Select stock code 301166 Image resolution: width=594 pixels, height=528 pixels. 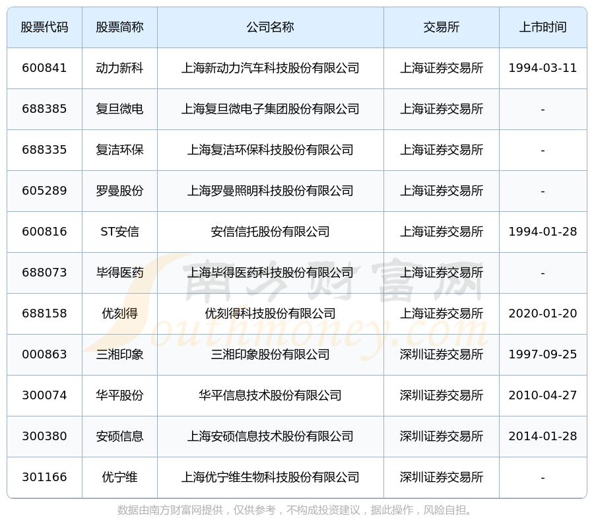44,477
